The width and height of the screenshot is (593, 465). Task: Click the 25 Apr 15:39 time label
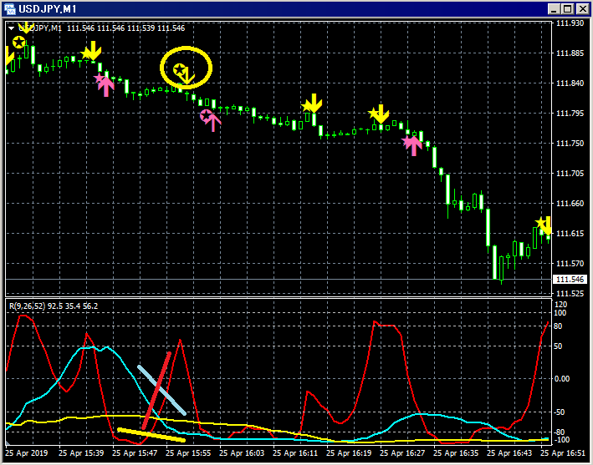point(81,453)
